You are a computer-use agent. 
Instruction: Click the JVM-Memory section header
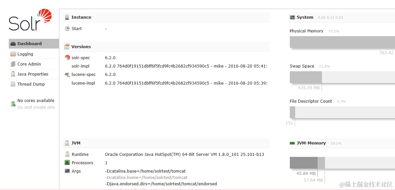point(342,143)
